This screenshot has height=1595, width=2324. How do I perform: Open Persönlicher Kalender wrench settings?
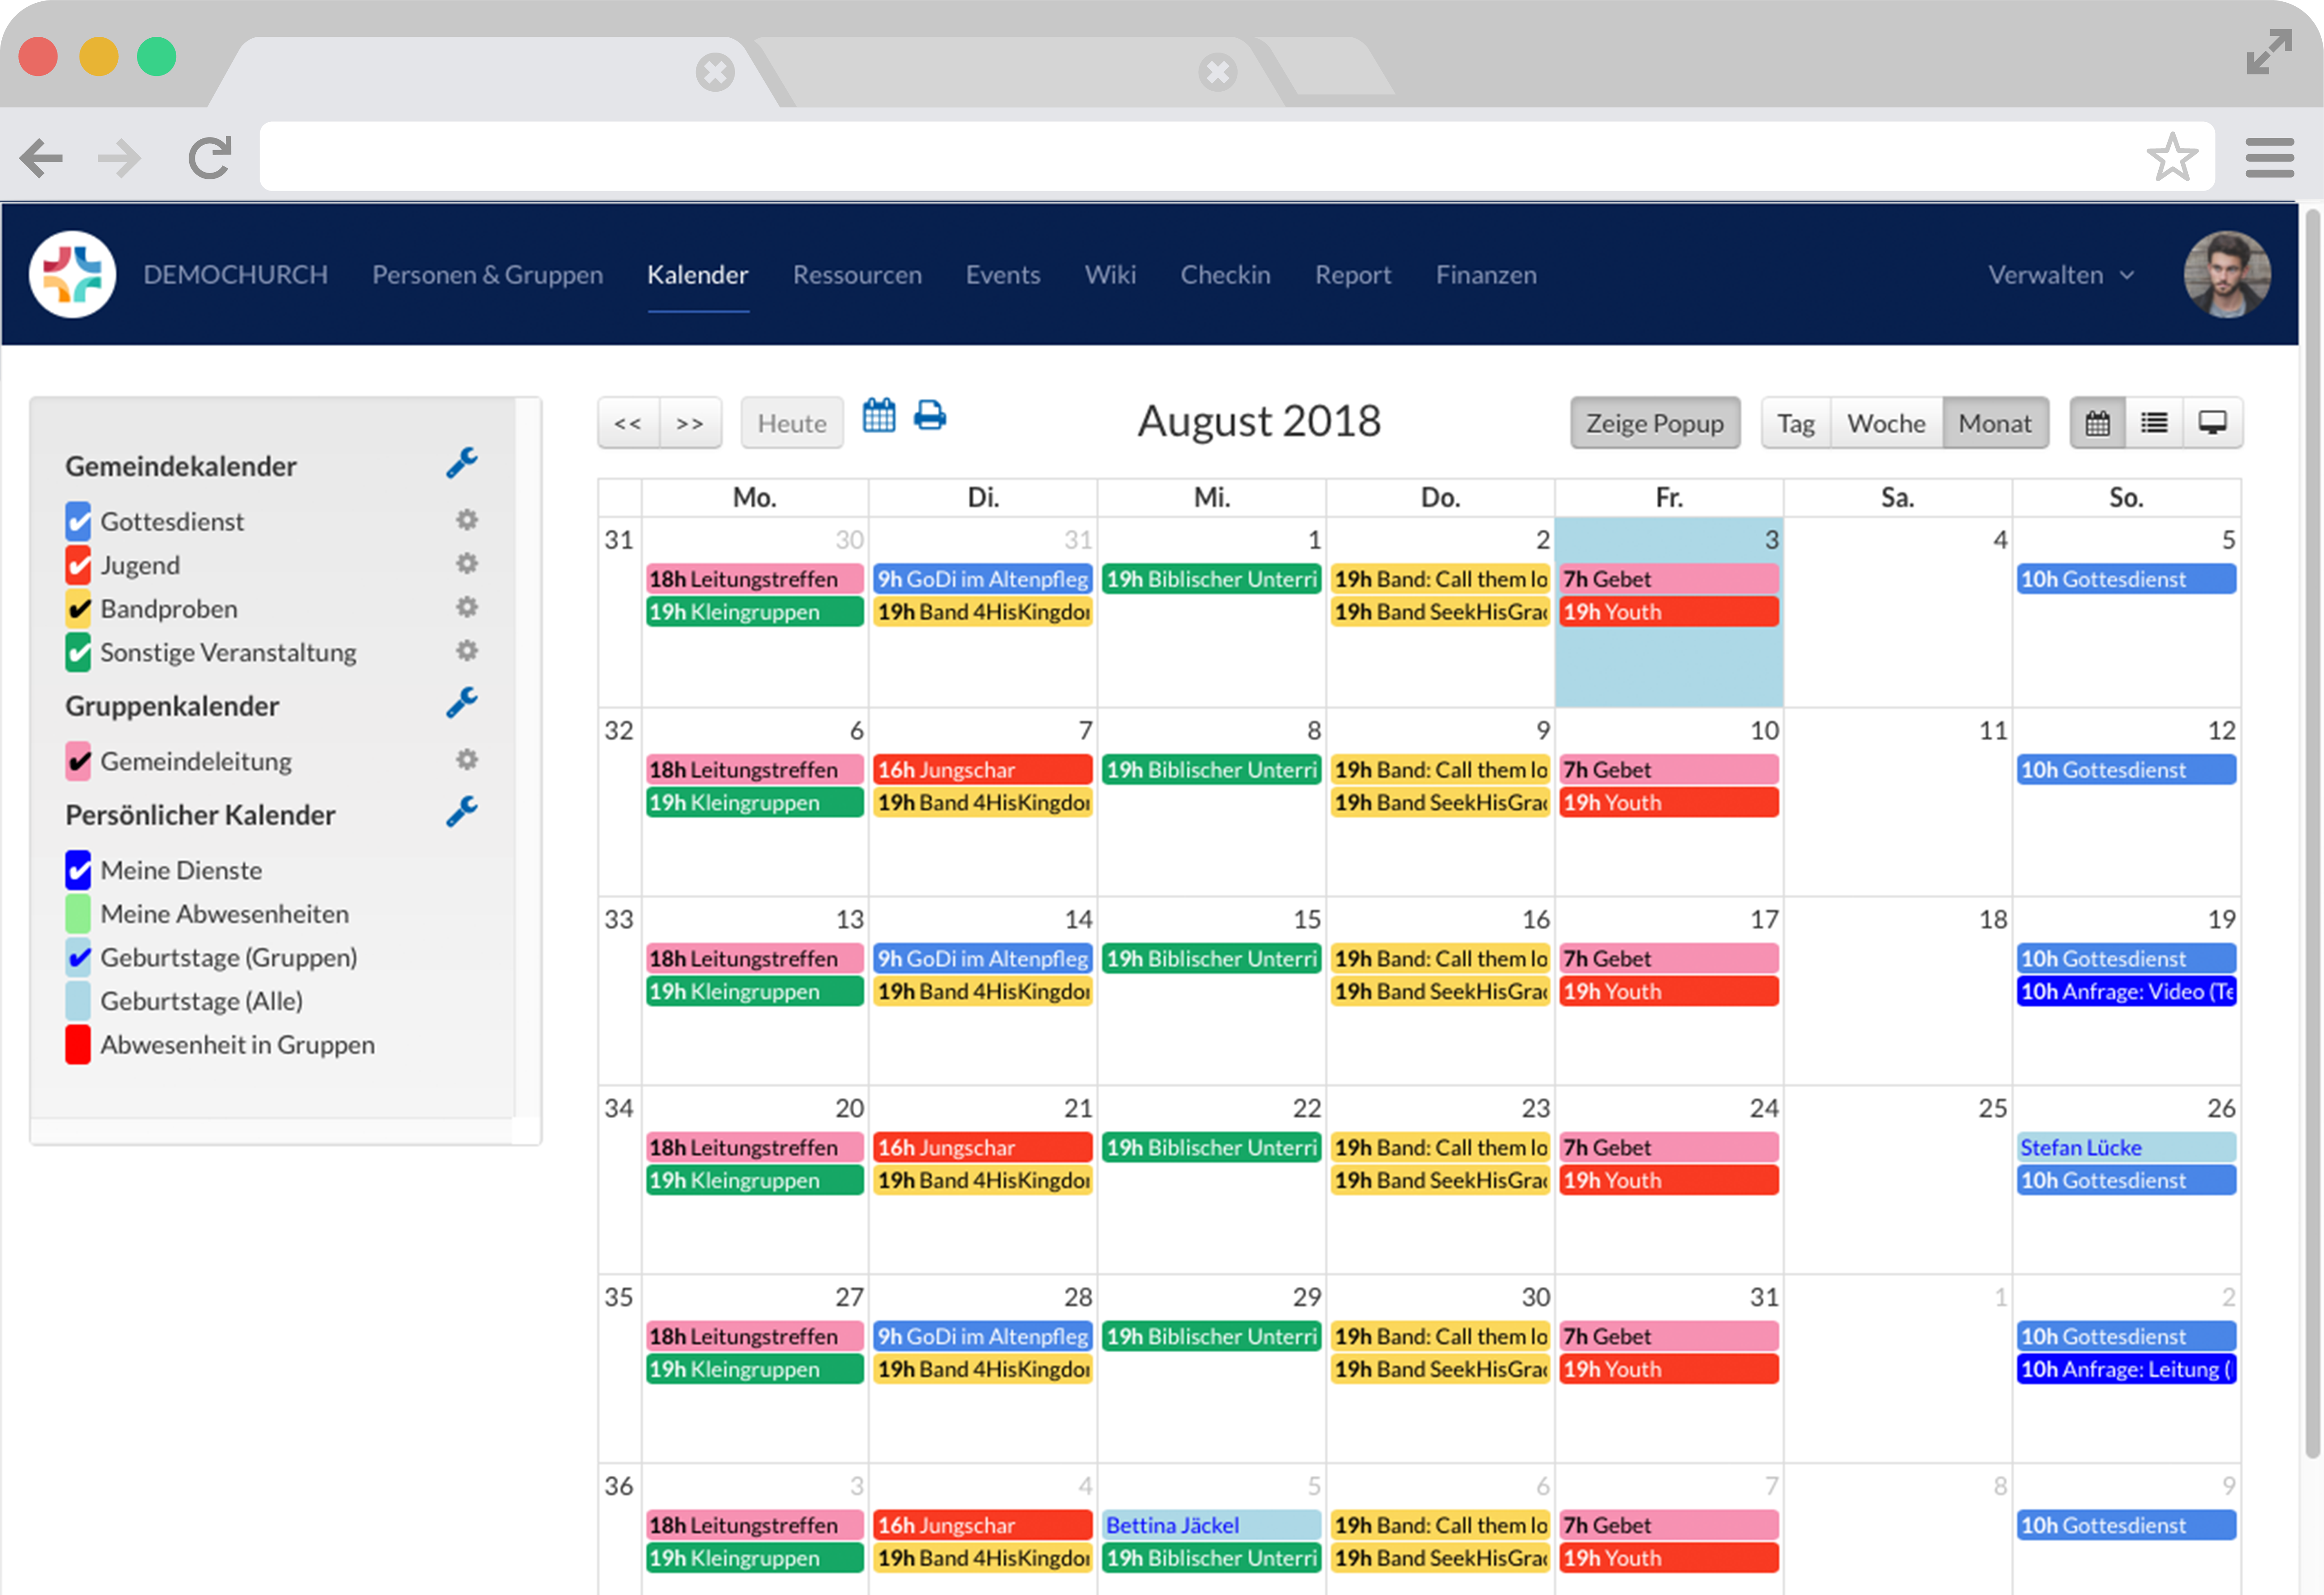click(461, 813)
